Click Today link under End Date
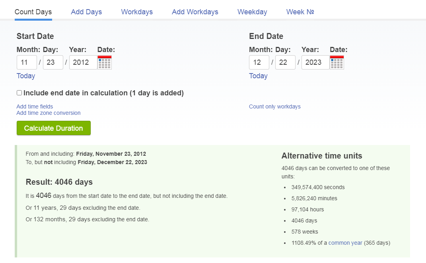 tap(258, 76)
